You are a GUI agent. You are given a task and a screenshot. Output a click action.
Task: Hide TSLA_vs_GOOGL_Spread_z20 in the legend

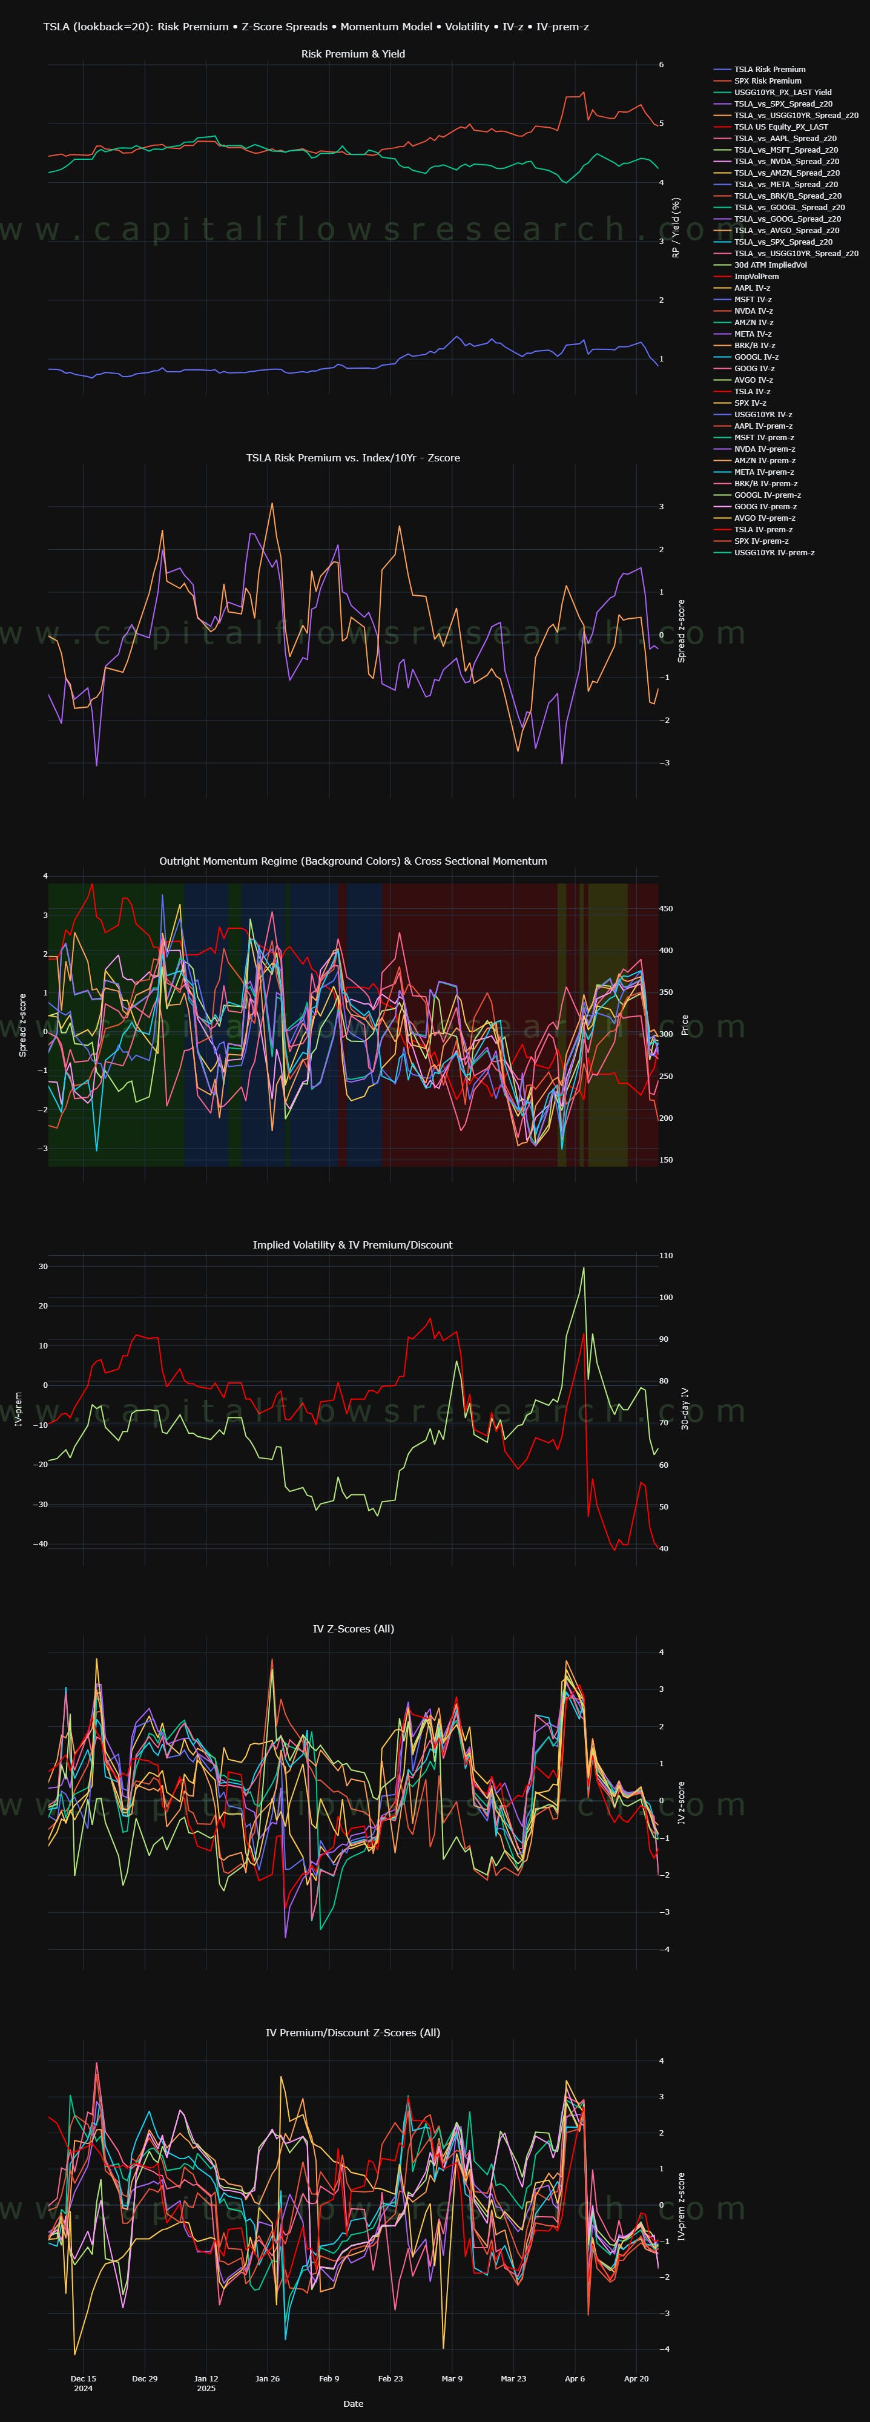click(x=780, y=208)
